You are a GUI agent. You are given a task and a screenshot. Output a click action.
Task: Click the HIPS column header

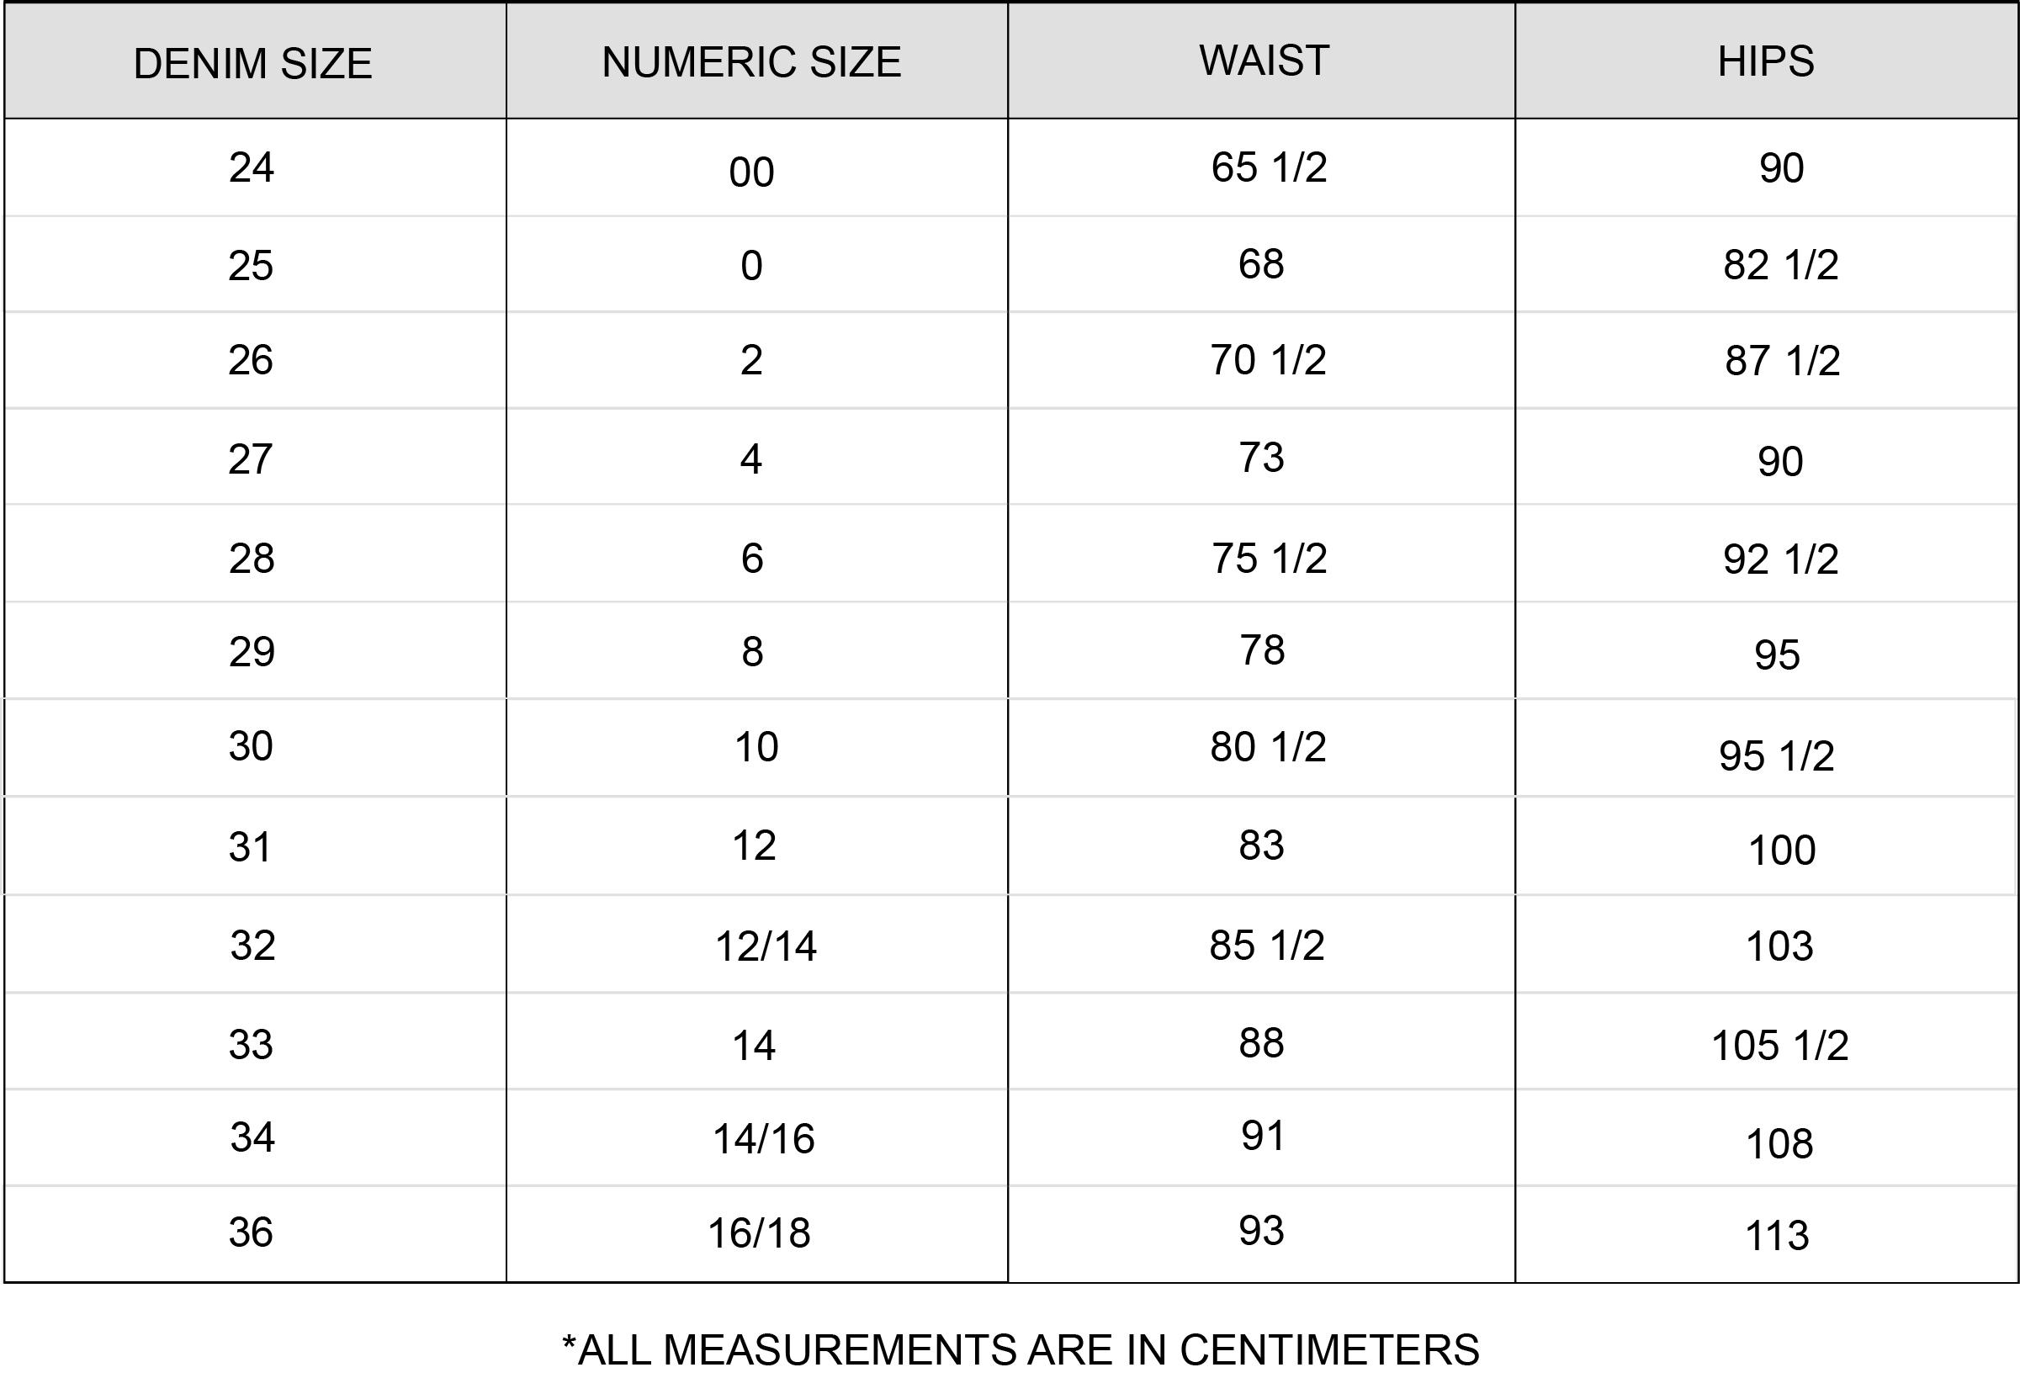coord(1766,61)
